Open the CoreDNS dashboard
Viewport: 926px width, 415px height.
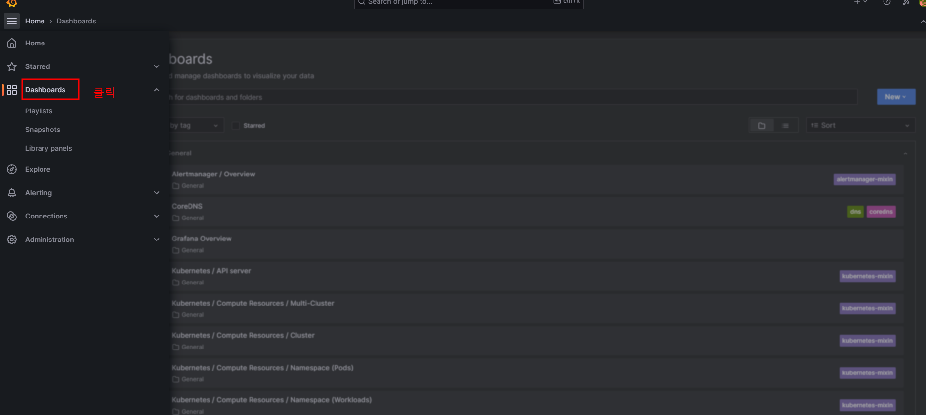click(187, 206)
